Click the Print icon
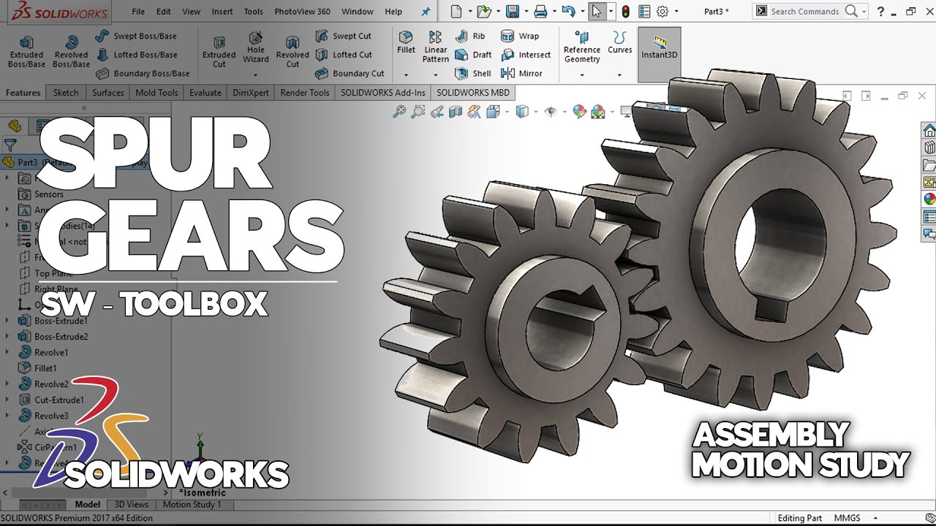The image size is (936, 526). [540, 12]
